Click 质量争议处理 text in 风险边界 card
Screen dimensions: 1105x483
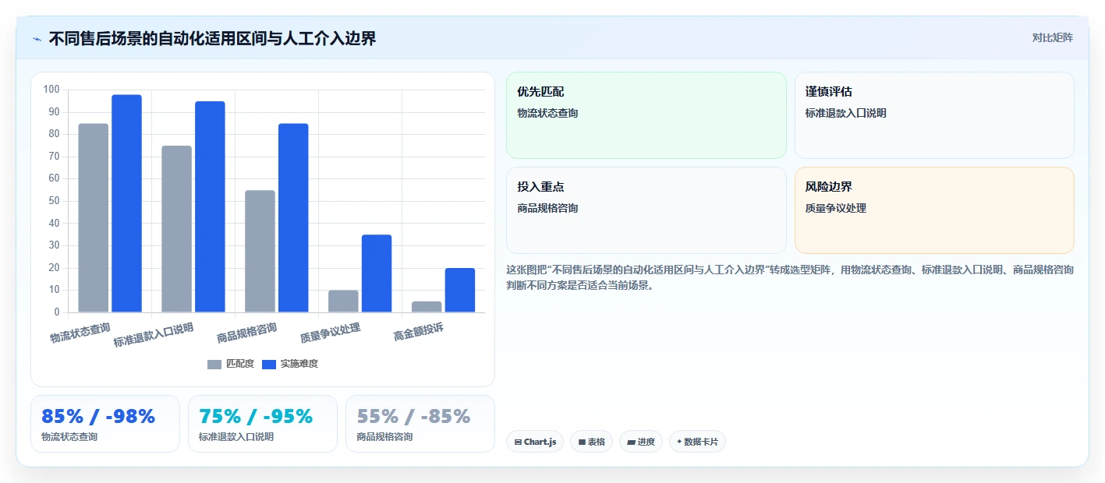(x=836, y=208)
